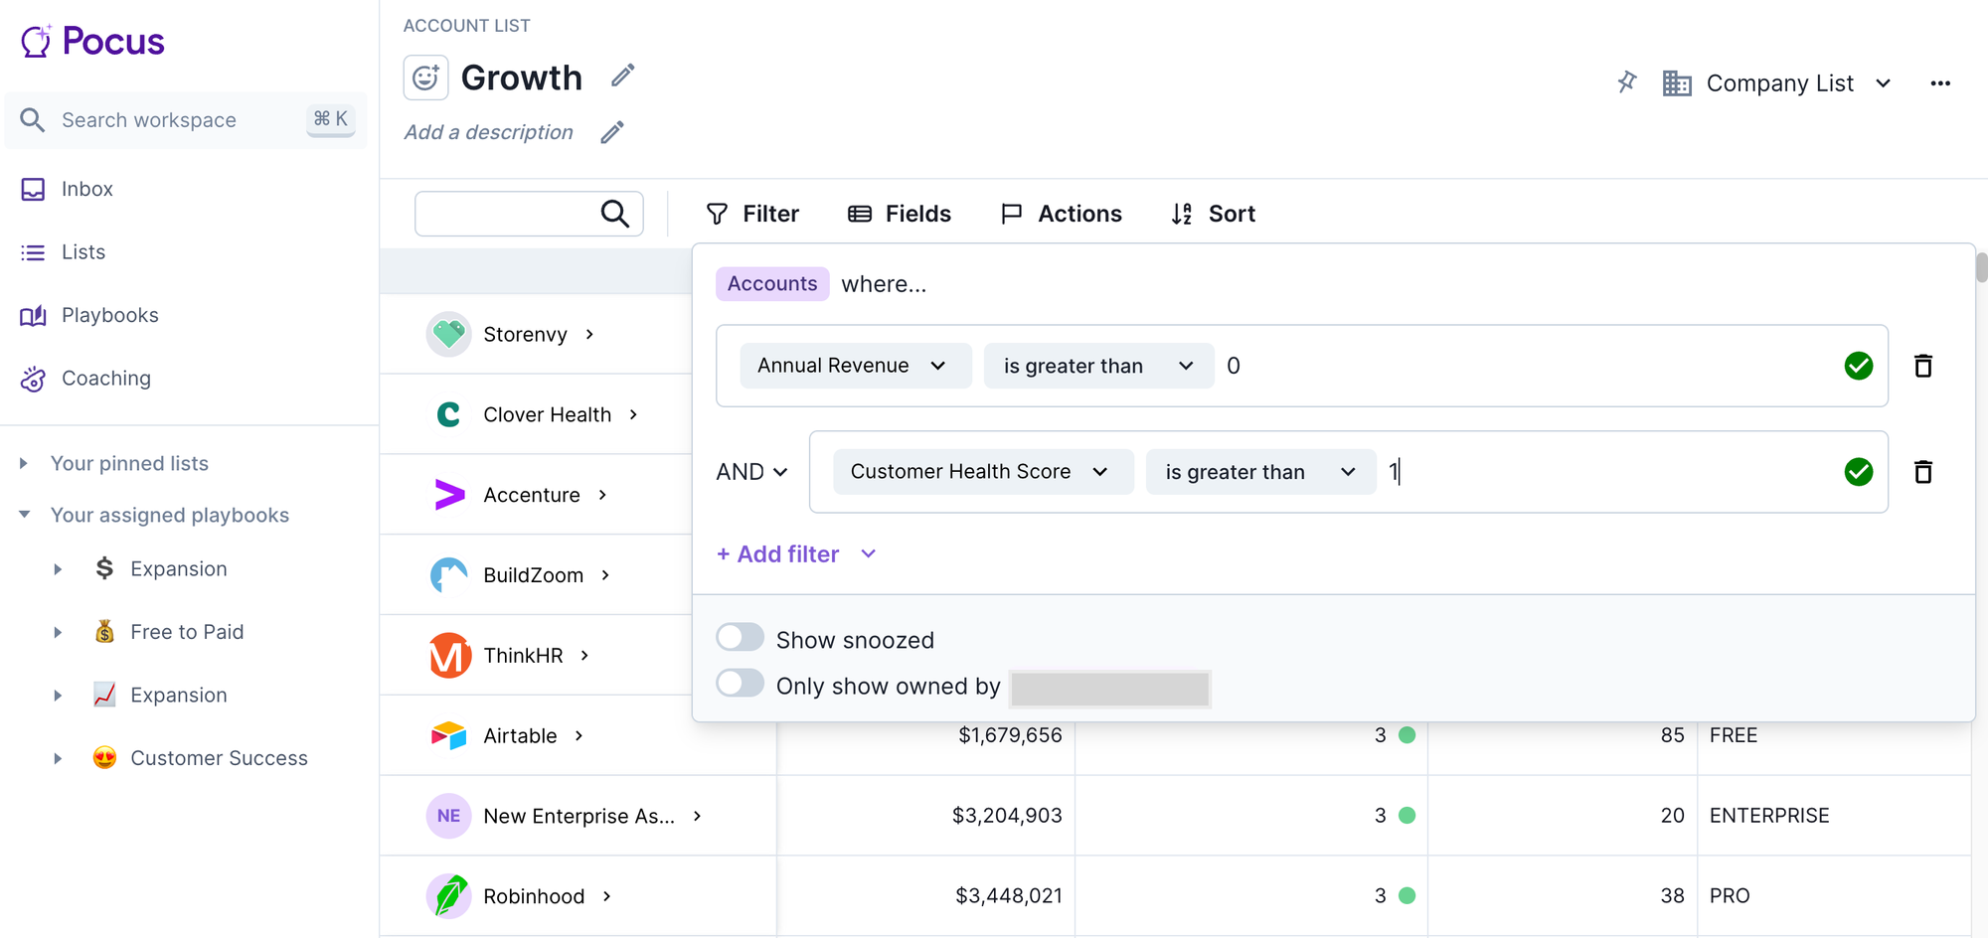1988x938 pixels.
Task: Click the Pocus logo
Action: [92, 42]
